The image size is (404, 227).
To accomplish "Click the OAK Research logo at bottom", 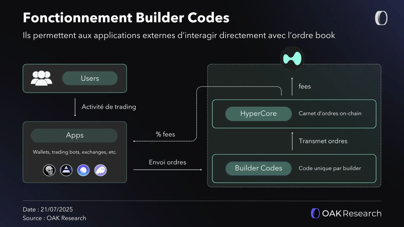I will pos(346,213).
